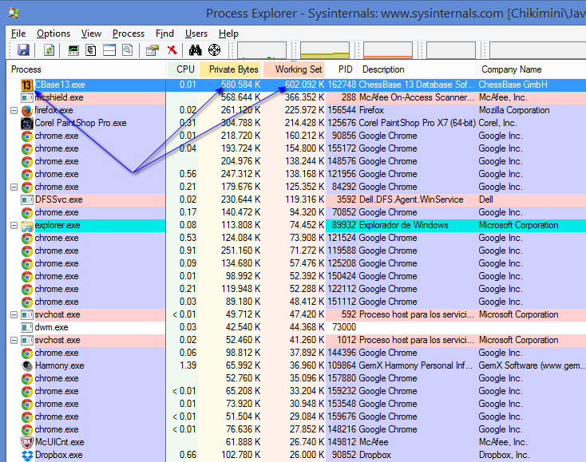Open the Help menu

(228, 34)
